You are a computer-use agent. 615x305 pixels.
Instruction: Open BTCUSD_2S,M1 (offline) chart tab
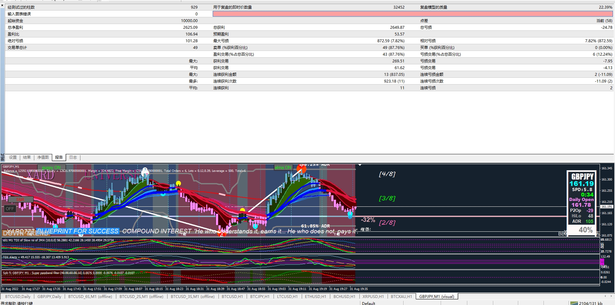141,297
